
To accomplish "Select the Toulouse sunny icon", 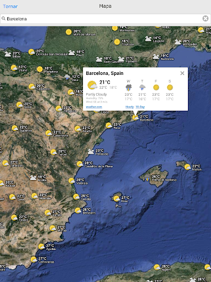I will point(117,42).
